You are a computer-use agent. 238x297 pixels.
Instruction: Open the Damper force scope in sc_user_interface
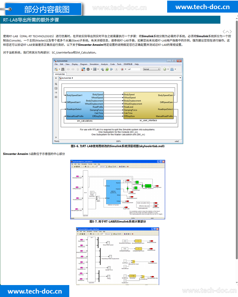[x=109, y=268]
